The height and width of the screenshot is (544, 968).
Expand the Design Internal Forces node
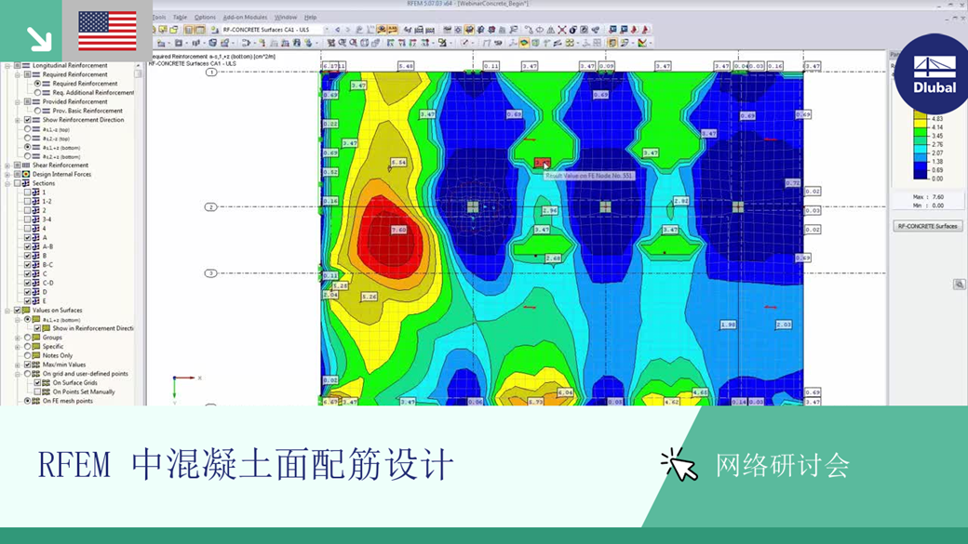point(7,174)
